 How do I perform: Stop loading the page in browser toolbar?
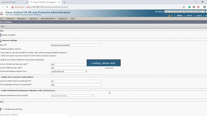coord(7,7)
